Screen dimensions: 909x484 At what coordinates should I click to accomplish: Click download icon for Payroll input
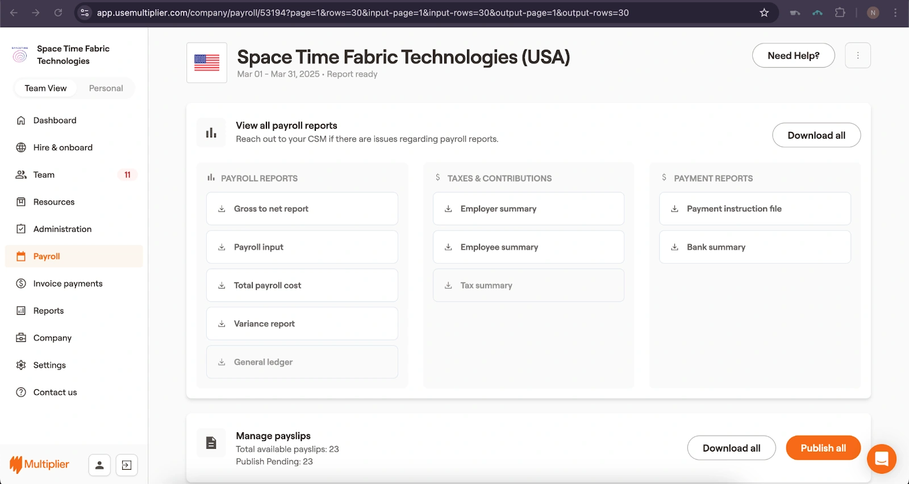click(x=222, y=247)
